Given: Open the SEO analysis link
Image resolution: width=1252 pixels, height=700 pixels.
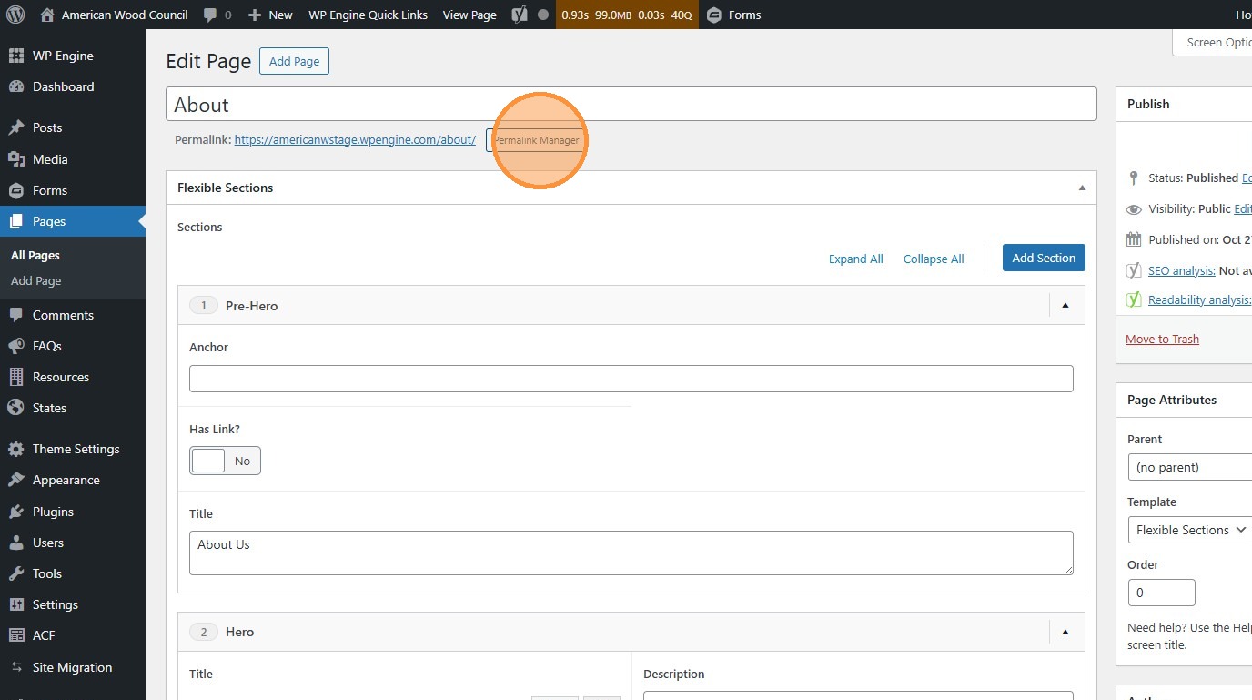Looking at the screenshot, I should coord(1181,270).
